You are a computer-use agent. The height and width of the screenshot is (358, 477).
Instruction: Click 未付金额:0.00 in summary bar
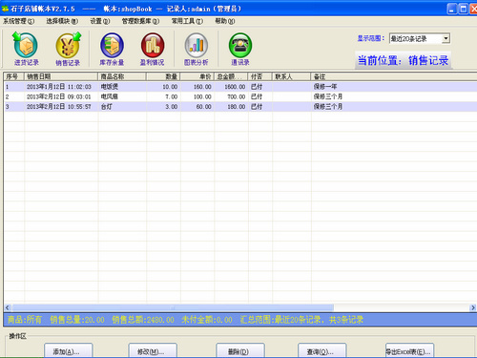tap(207, 320)
